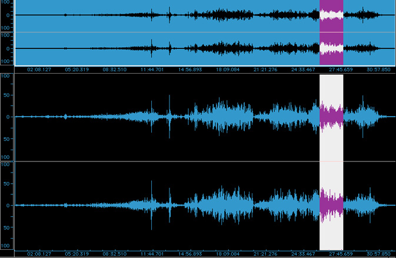Click 14:56.893 on the bottom timeline ruler

tap(189, 254)
